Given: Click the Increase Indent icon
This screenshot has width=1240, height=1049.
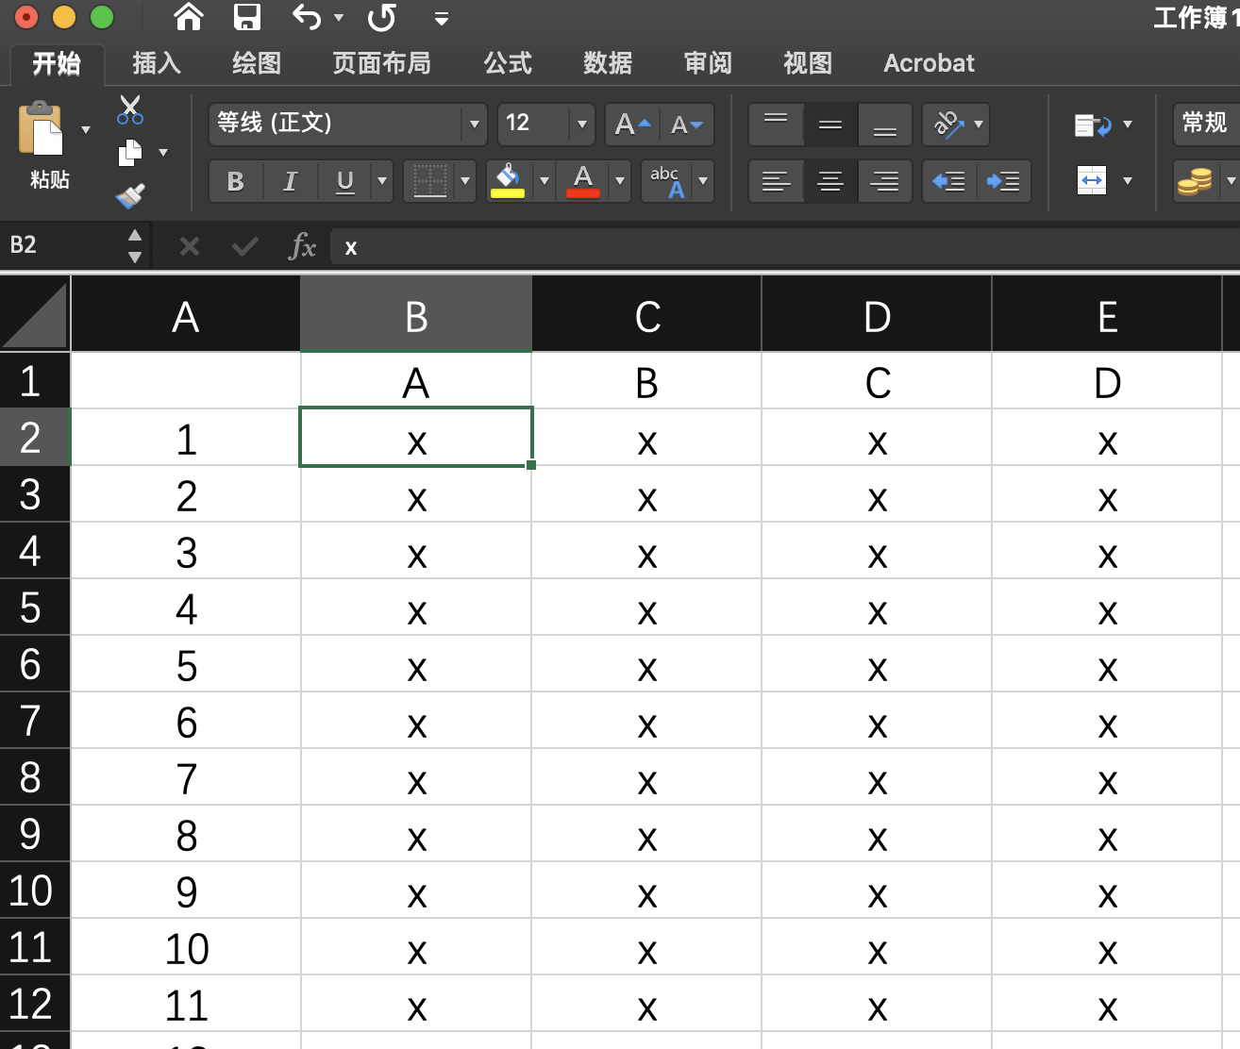Looking at the screenshot, I should click(x=1003, y=181).
